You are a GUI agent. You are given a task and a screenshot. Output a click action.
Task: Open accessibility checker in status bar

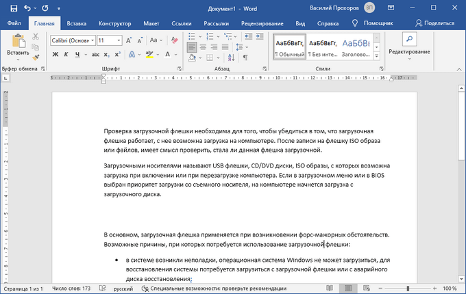(214, 289)
